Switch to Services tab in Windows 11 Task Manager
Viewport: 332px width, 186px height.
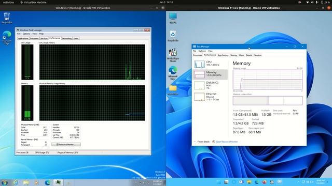(258, 55)
